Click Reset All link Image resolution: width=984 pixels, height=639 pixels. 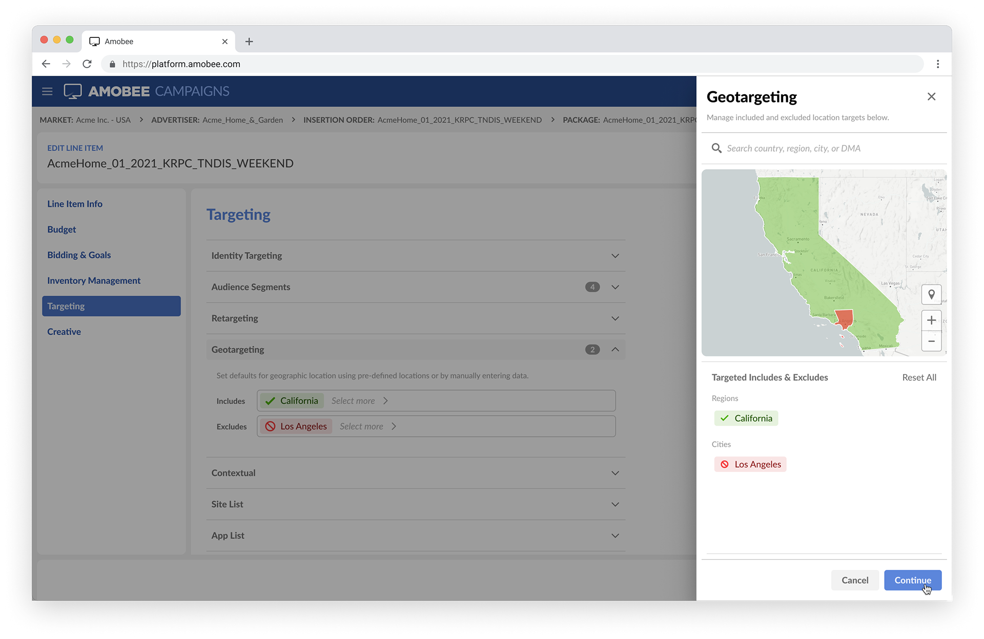click(919, 378)
